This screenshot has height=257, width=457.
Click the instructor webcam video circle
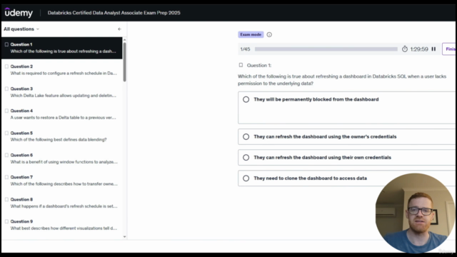point(415,213)
